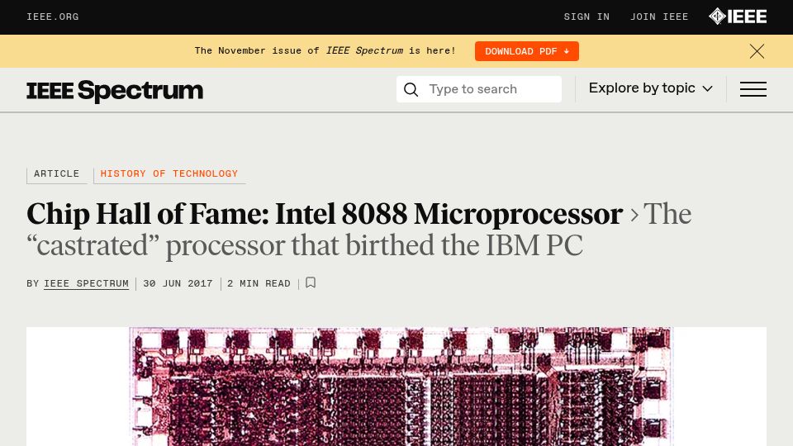Click the Intel 8088 chip die image
Viewport: 793px width, 446px height.
point(396,387)
